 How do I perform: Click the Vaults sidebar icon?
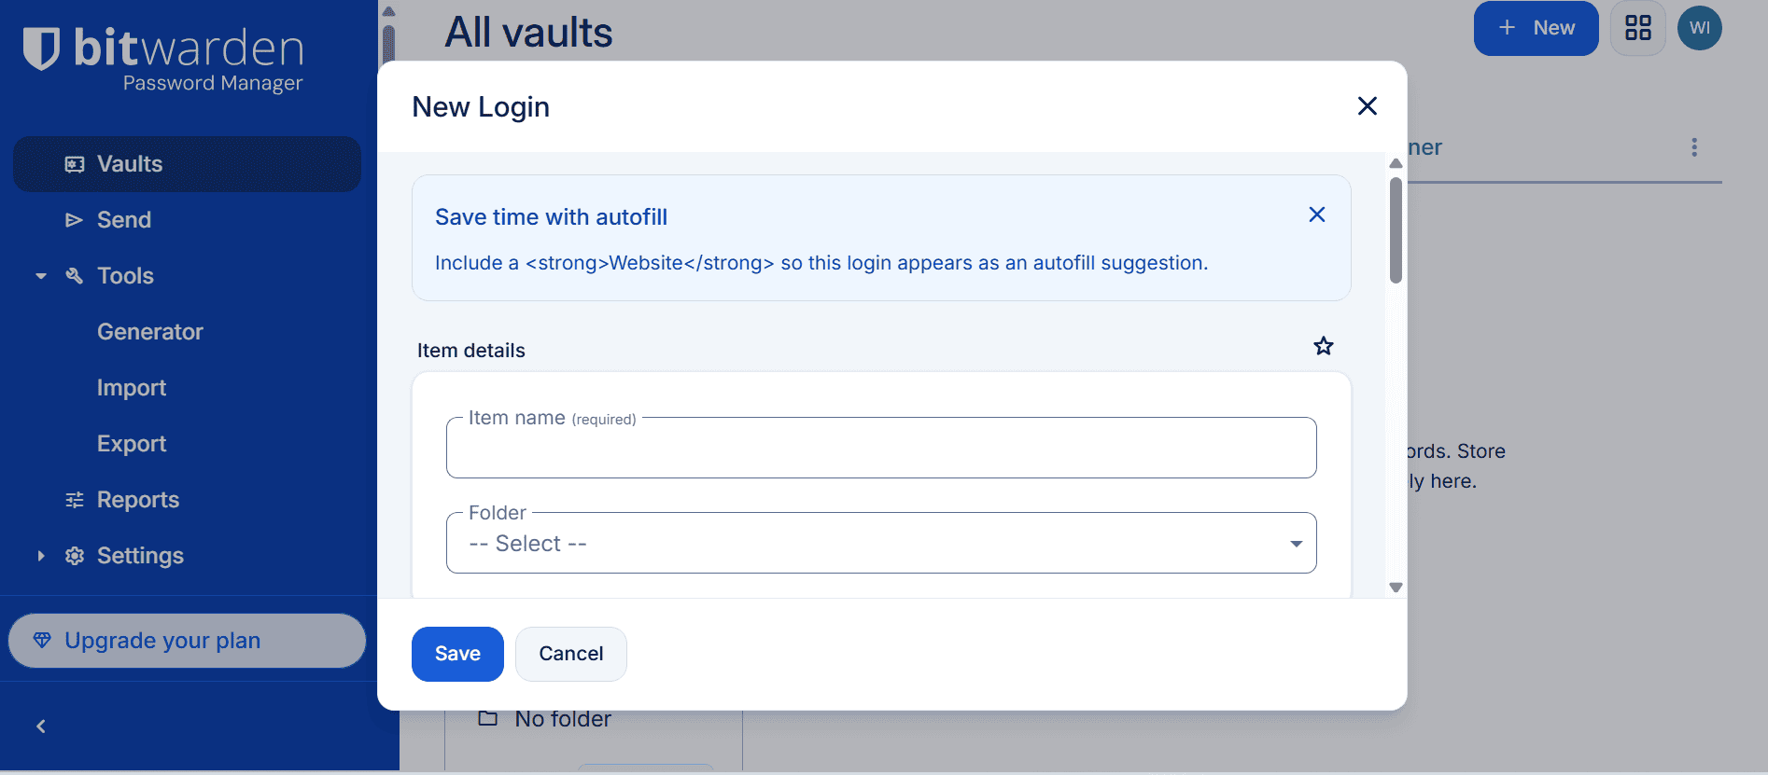(x=75, y=164)
